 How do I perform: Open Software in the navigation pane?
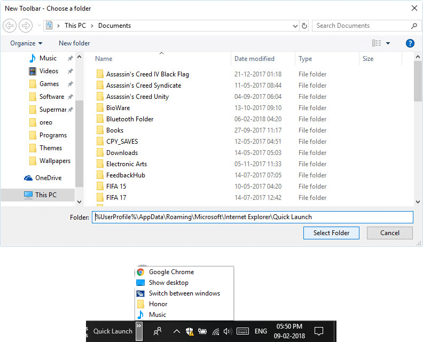click(x=52, y=97)
